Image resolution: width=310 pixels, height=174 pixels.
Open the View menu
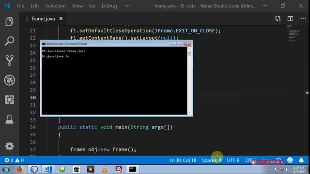point(77,6)
